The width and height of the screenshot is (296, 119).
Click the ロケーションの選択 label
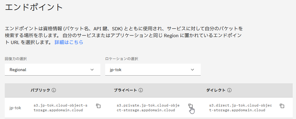click(122, 59)
